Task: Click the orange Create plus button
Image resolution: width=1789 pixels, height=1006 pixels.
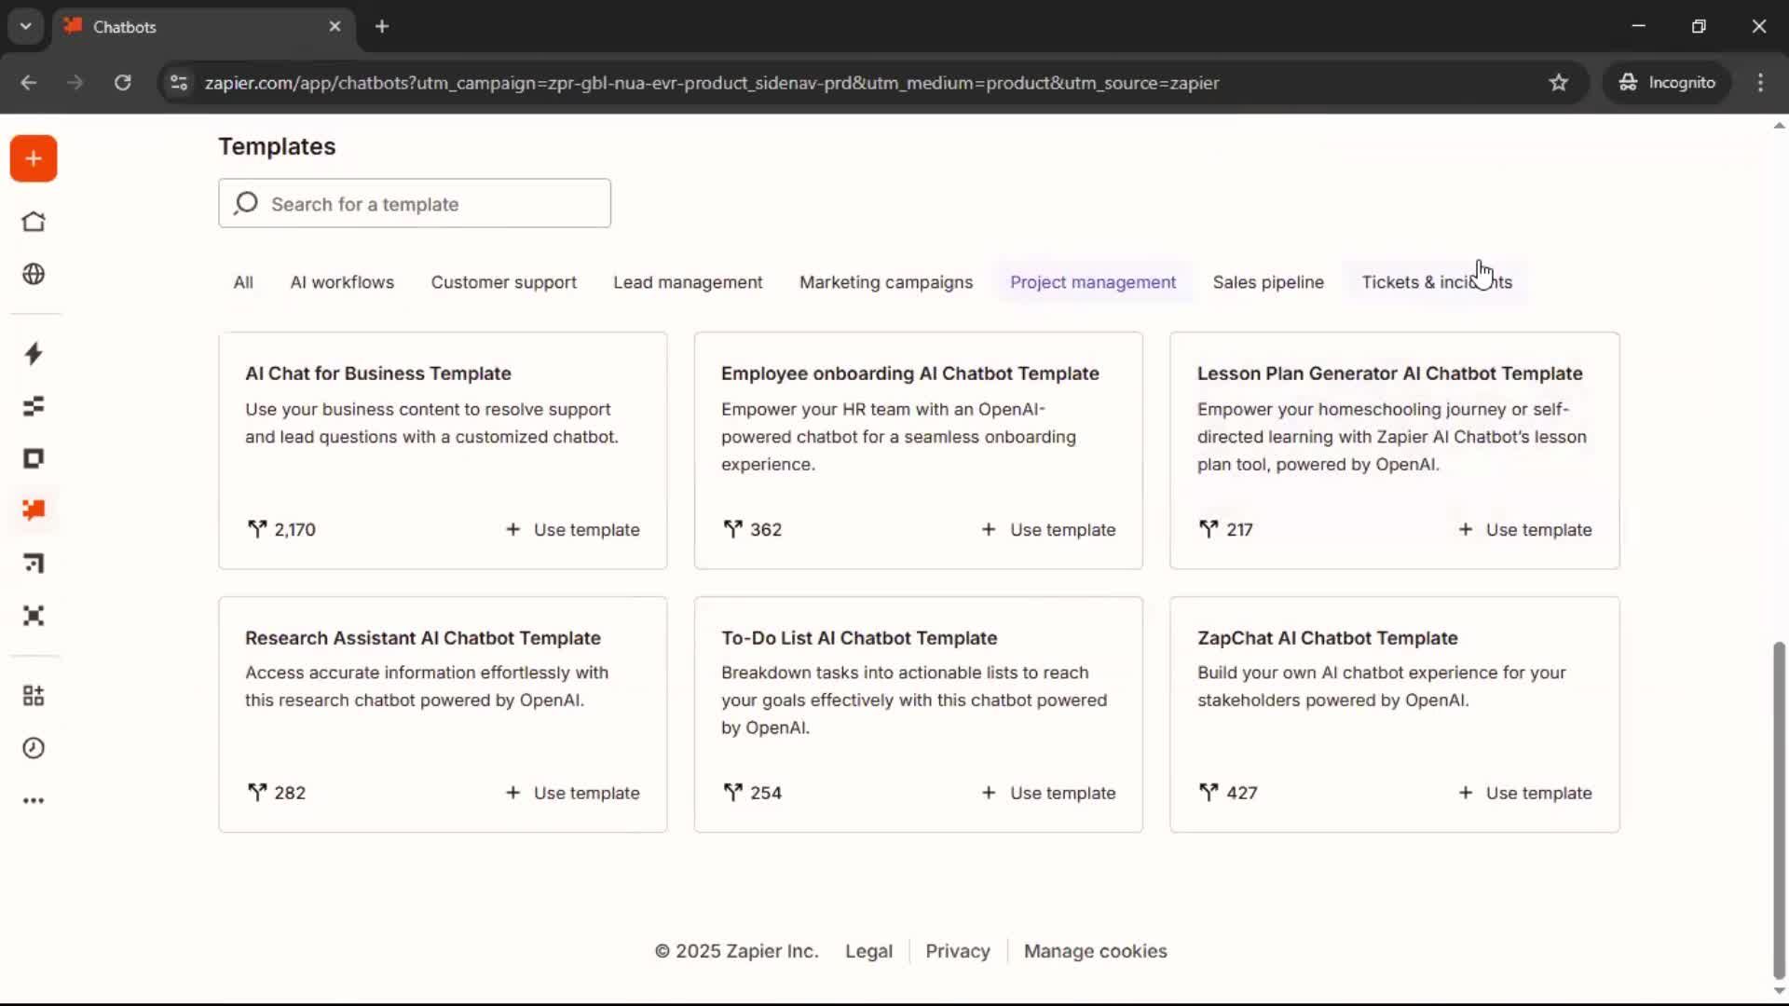Action: [34, 159]
